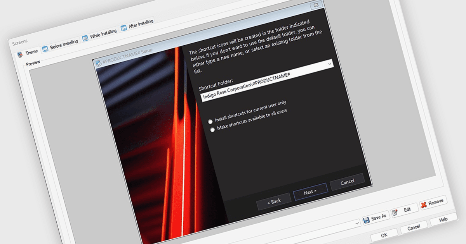Click the While Installing tab icon
This screenshot has height=244, width=466.
click(x=85, y=38)
